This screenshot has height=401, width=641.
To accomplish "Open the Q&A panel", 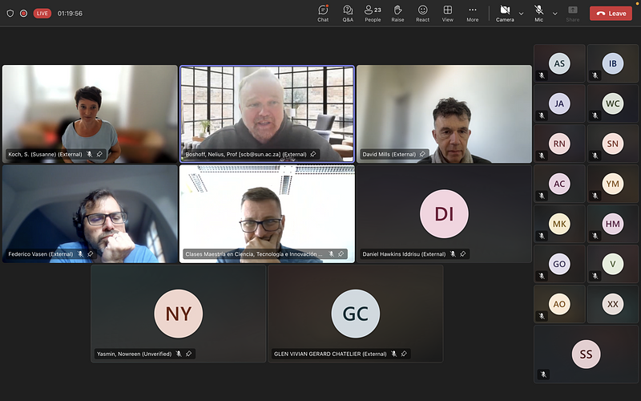I will click(348, 13).
